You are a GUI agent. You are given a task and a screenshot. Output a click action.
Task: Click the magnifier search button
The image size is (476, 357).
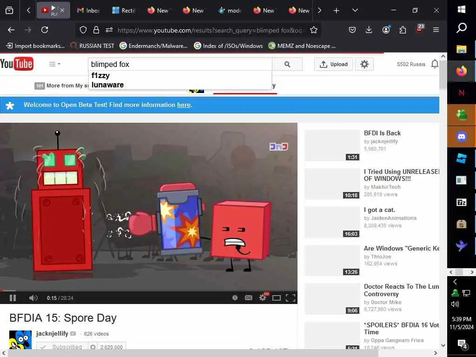pyautogui.click(x=287, y=64)
